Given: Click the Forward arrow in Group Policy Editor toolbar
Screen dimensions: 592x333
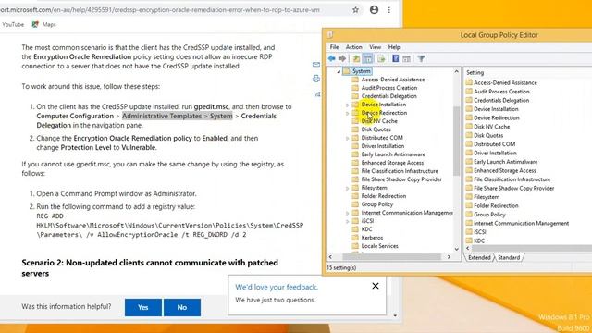Looking at the screenshot, I should 342,58.
